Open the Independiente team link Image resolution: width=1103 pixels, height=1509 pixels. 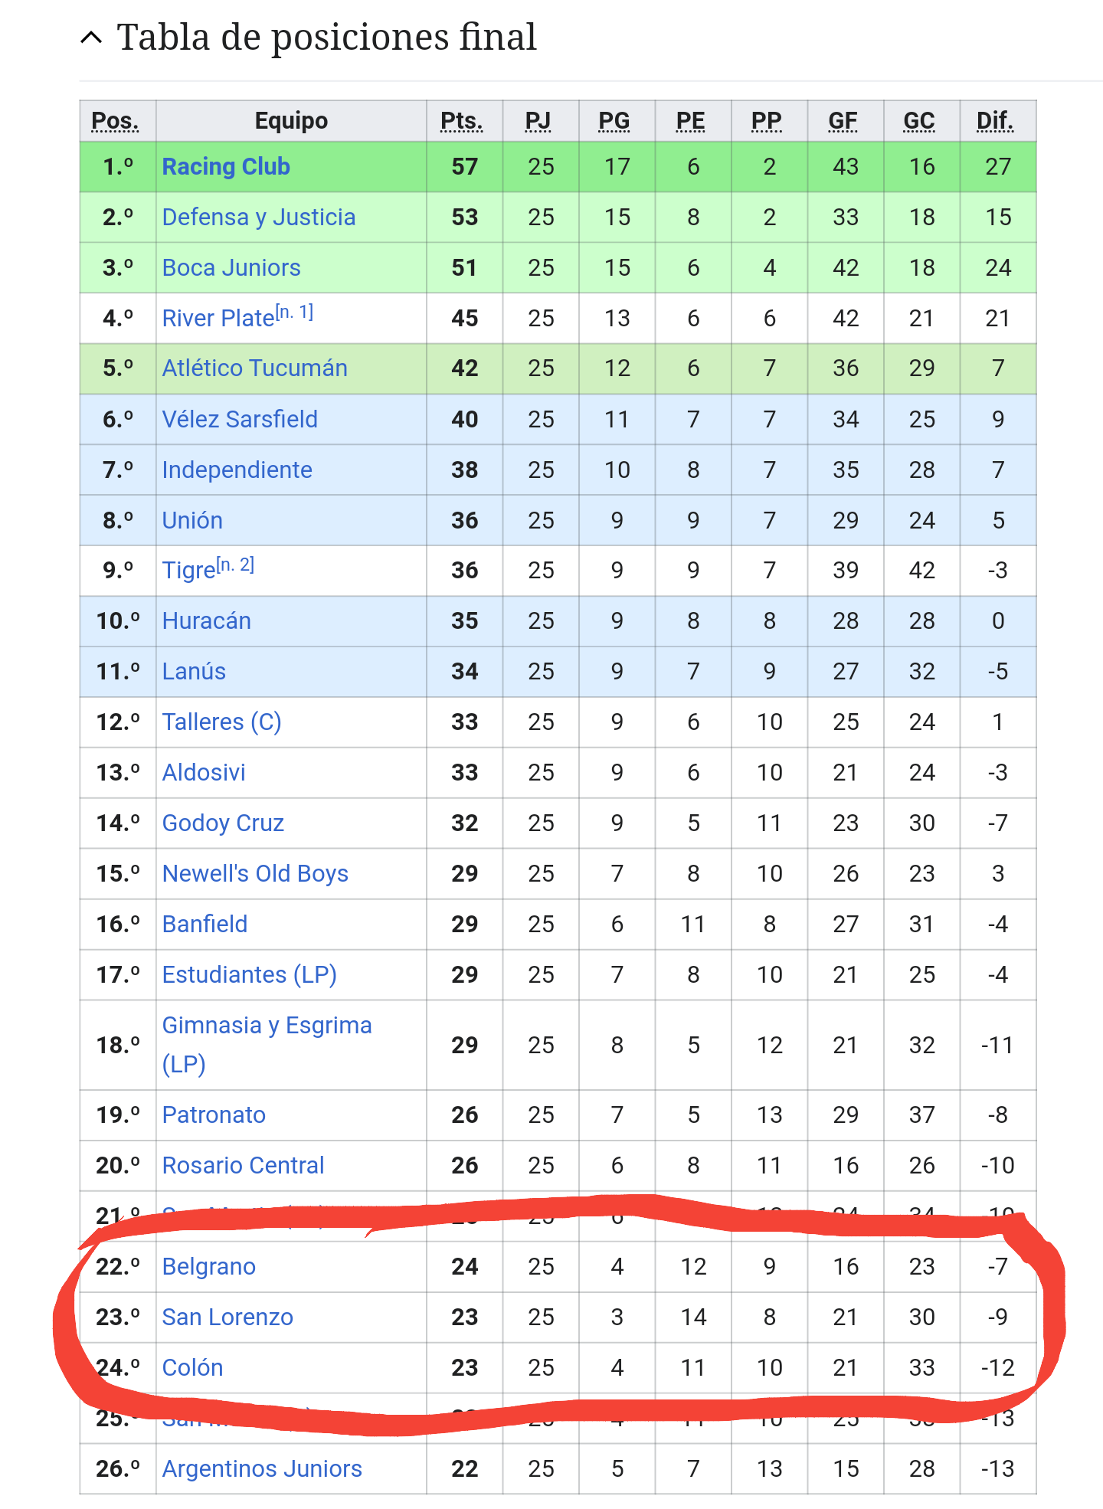point(237,470)
